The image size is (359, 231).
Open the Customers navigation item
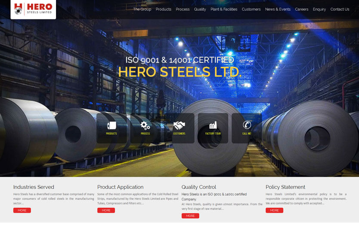pos(251,9)
